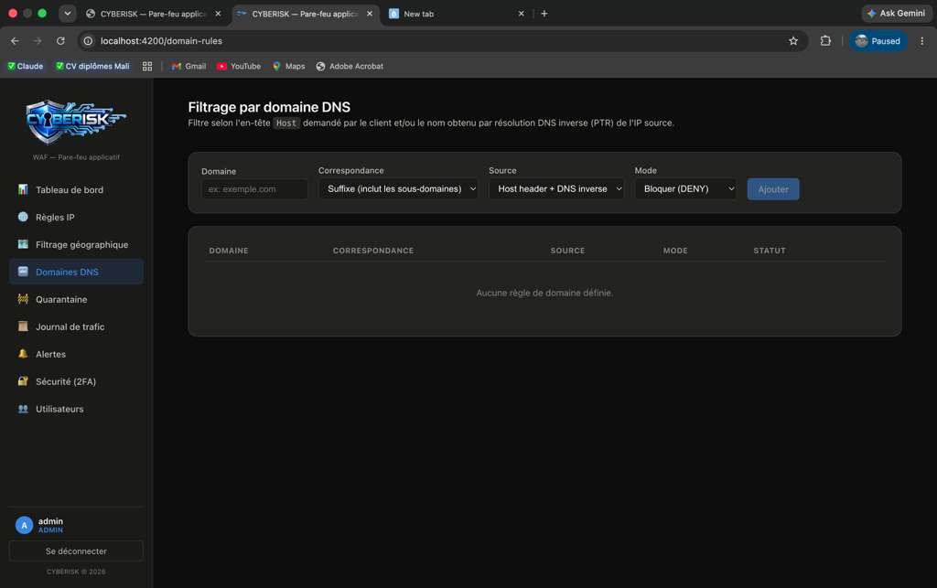937x588 pixels.
Task: Click the Alertes bell icon
Action: click(x=23, y=353)
